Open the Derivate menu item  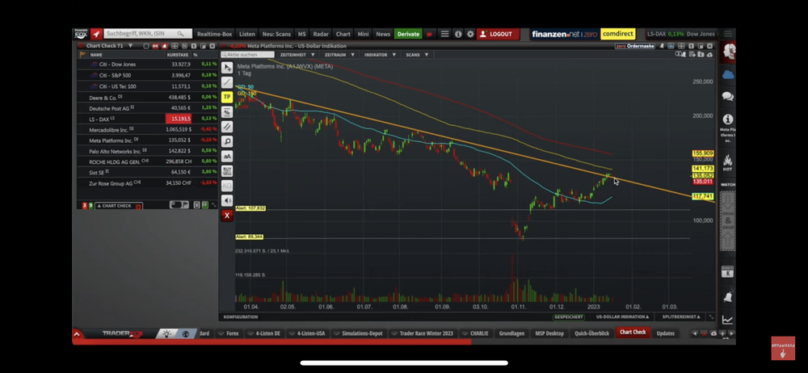coord(408,34)
